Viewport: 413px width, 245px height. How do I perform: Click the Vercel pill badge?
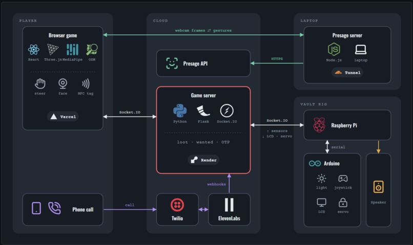click(63, 117)
